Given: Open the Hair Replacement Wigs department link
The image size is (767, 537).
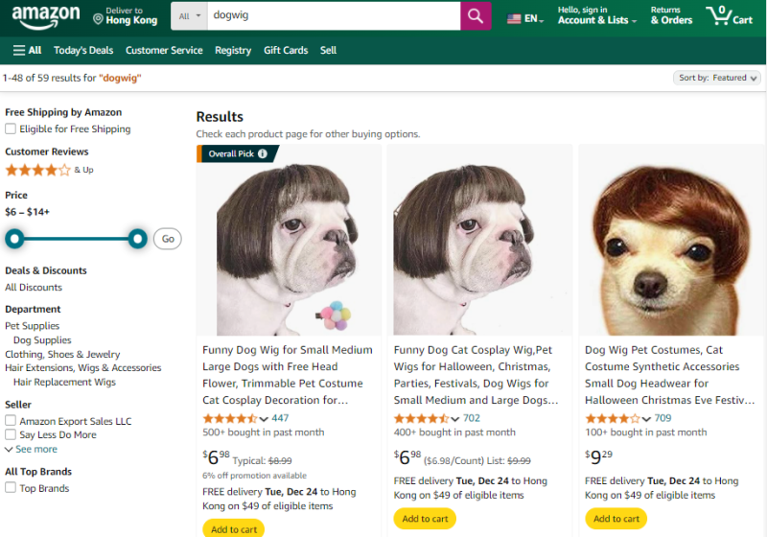Looking at the screenshot, I should 64,382.
